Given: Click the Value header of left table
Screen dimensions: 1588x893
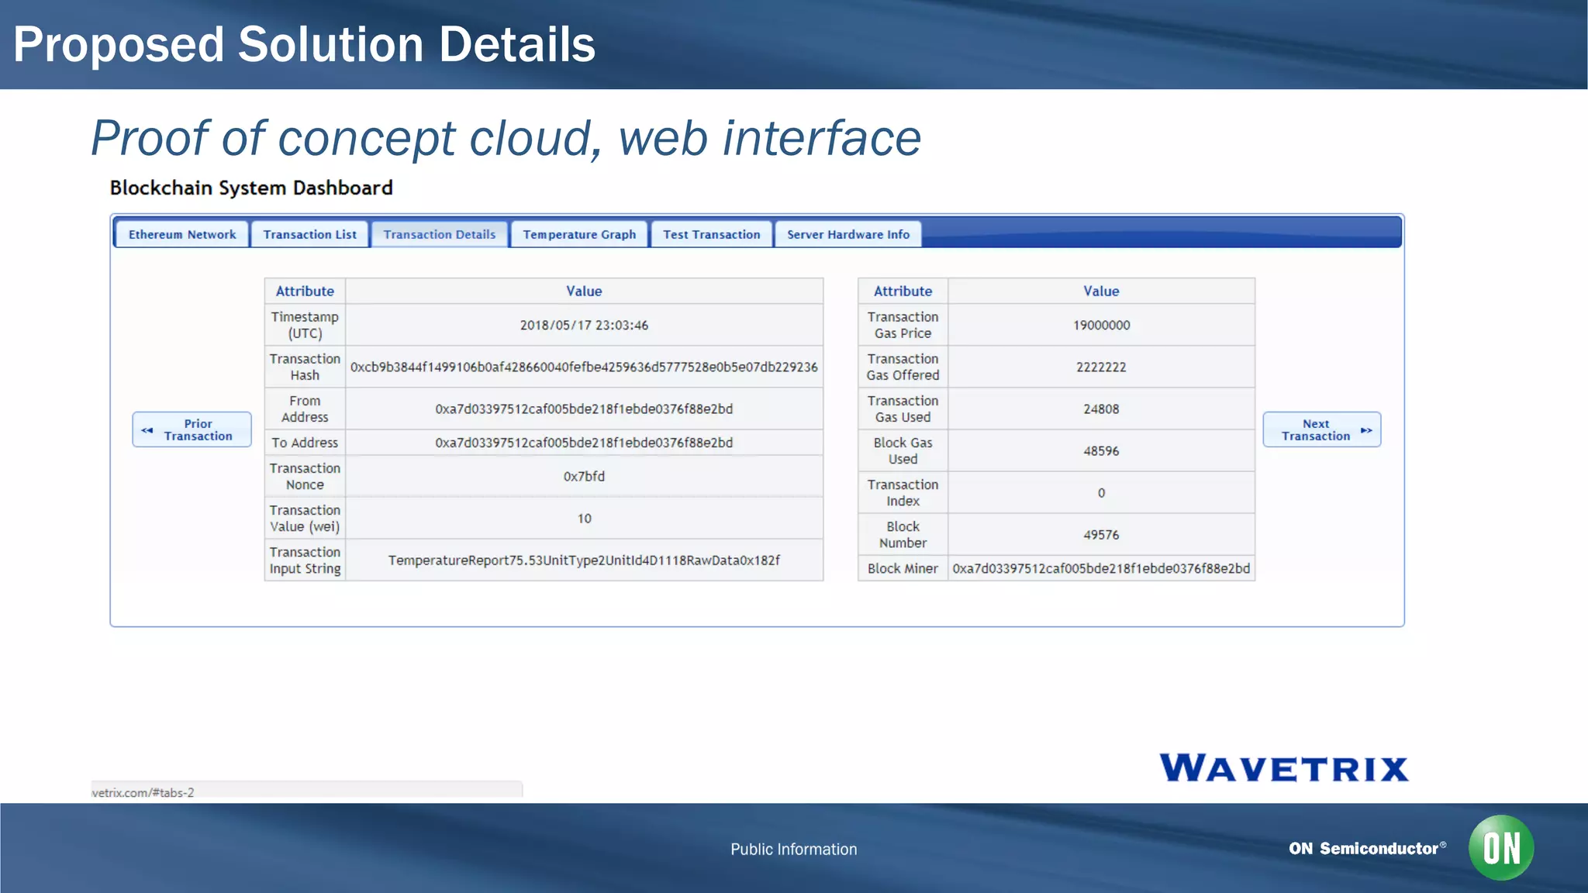Looking at the screenshot, I should click(x=584, y=291).
